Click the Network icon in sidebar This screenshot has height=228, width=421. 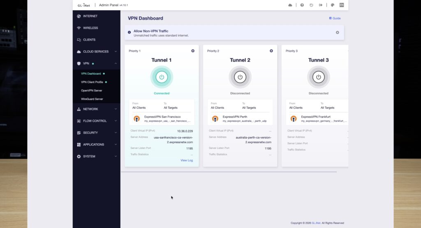tap(79, 109)
